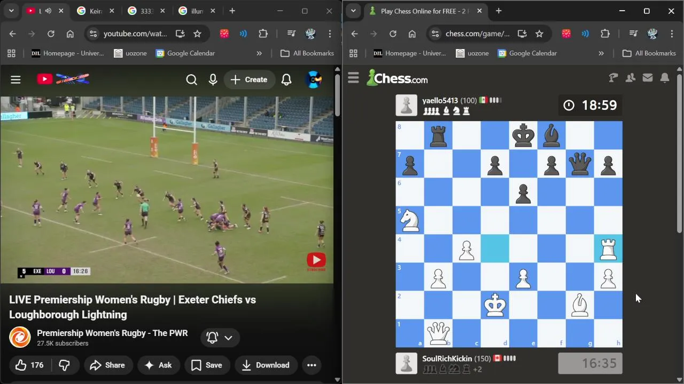Screen dimensions: 684x384
Task: Open media controls icon in YouTube window
Action: (x=291, y=34)
